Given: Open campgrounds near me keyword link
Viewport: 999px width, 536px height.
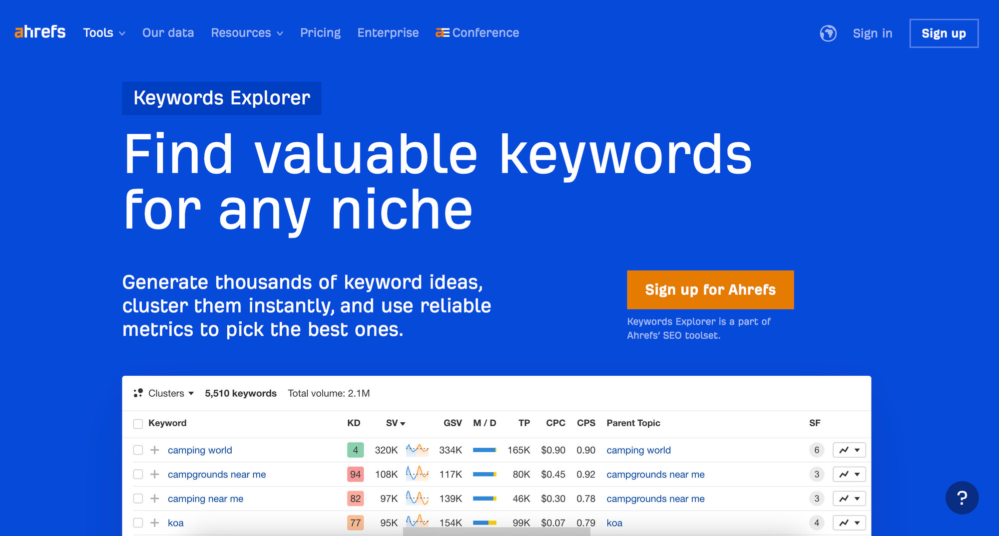Looking at the screenshot, I should (x=217, y=474).
